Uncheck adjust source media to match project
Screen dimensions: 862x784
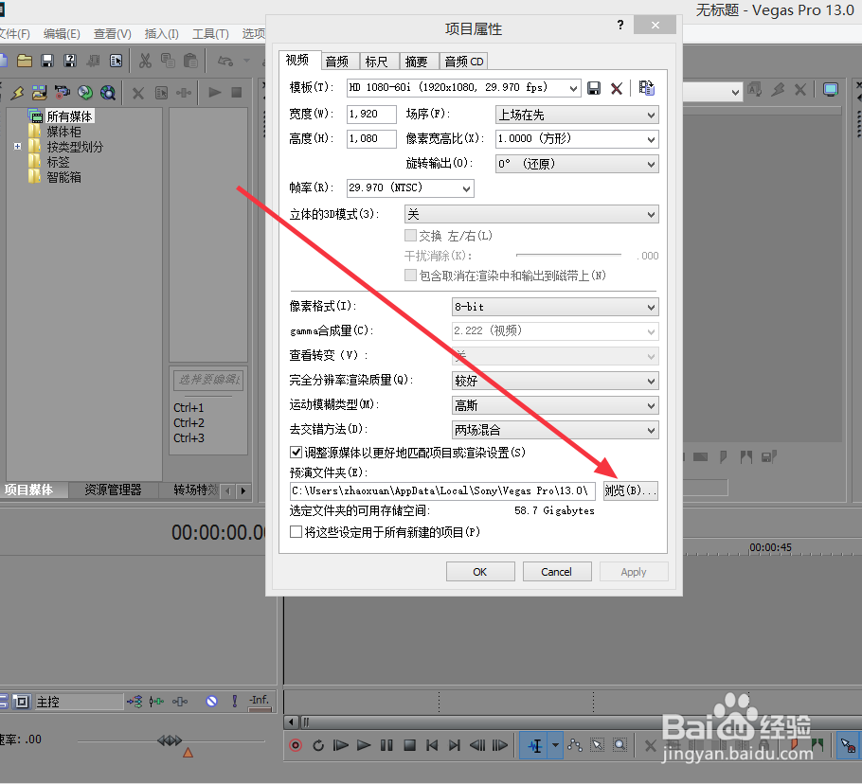tap(296, 453)
